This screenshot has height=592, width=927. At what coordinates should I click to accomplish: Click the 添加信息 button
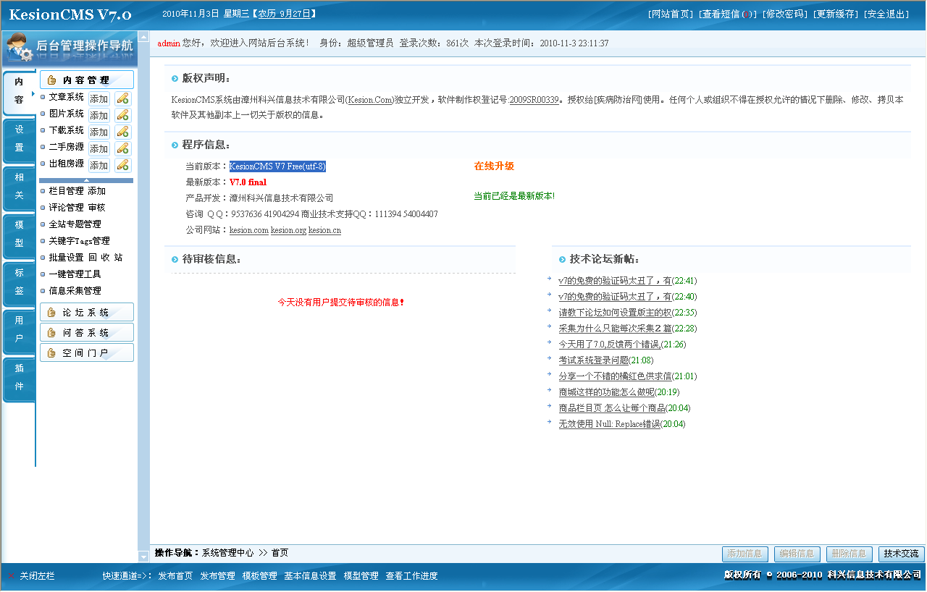pyautogui.click(x=744, y=554)
